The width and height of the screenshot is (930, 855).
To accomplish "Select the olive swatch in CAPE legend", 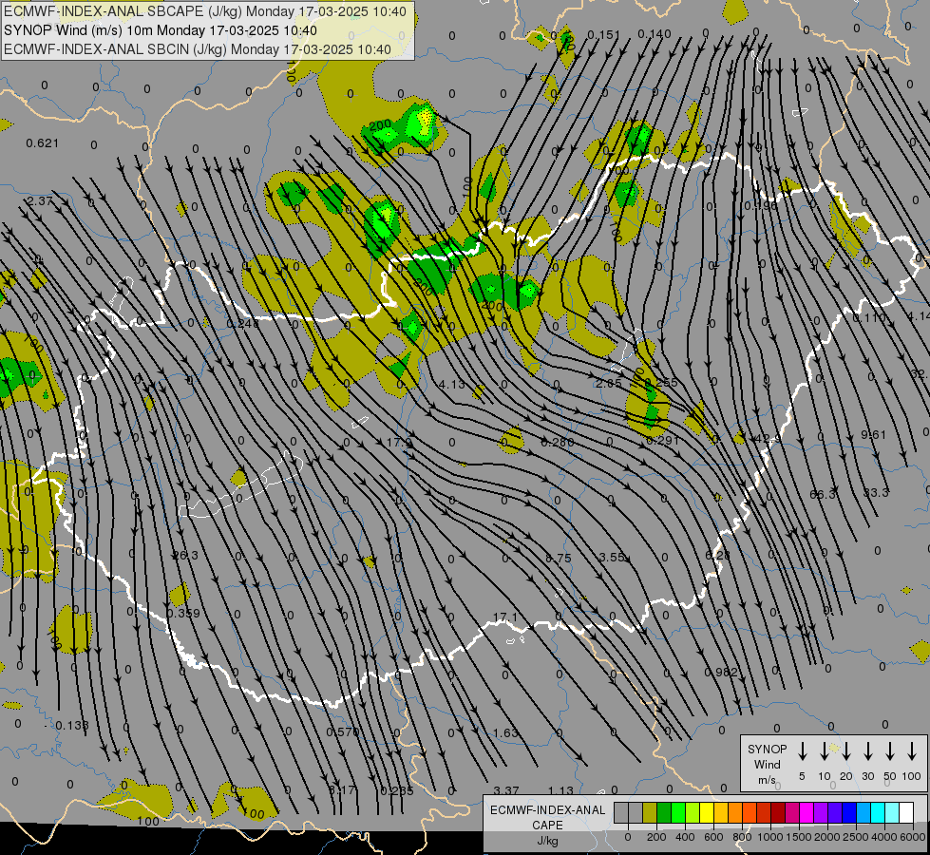I will coord(650,813).
